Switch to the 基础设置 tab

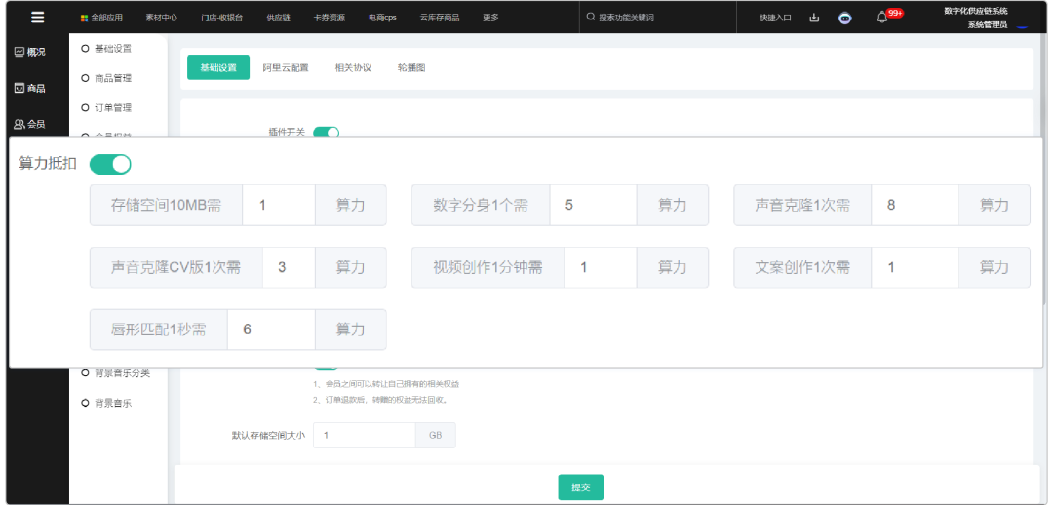(x=218, y=68)
